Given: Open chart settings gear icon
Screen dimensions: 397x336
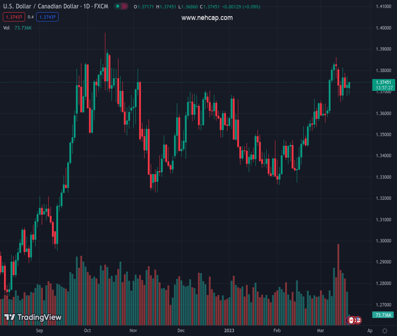Looking at the screenshot, I should [385, 331].
